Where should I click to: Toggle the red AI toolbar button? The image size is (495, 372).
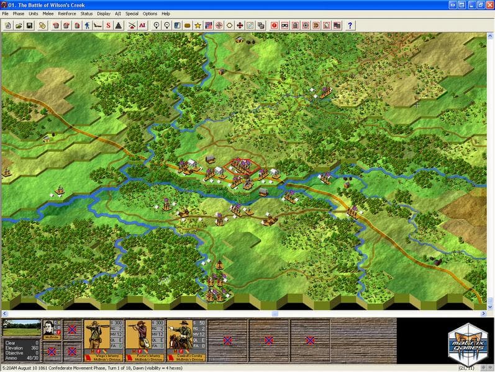tap(142, 25)
